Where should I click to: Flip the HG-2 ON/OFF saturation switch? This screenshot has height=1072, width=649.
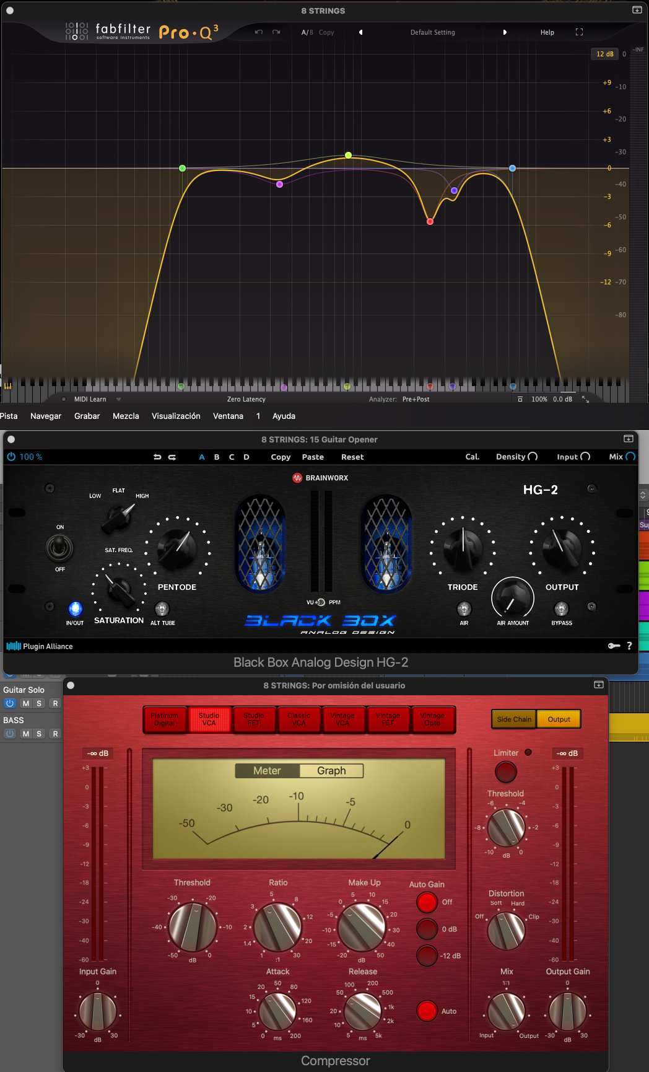point(59,548)
